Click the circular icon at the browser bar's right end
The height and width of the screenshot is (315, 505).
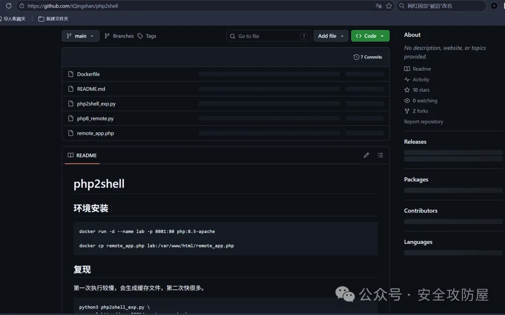point(494,6)
